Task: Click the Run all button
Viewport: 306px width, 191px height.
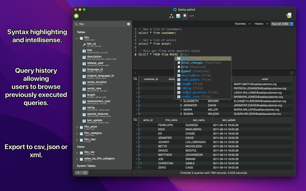Action: (280, 24)
